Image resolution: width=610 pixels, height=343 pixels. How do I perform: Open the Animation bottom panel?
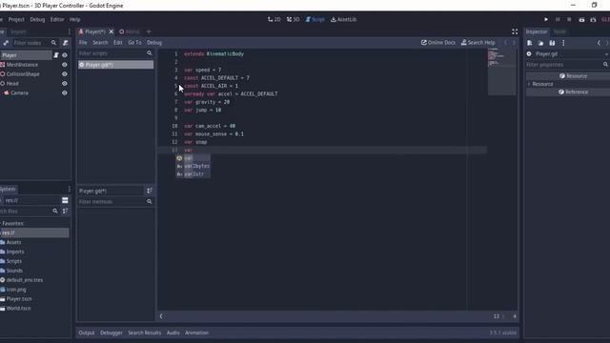197,333
